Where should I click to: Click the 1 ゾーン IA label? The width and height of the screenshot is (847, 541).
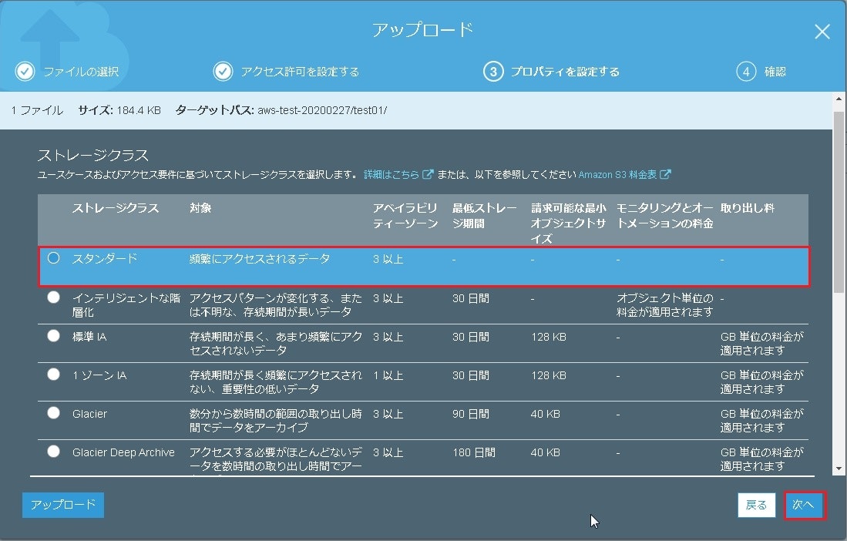click(x=99, y=375)
